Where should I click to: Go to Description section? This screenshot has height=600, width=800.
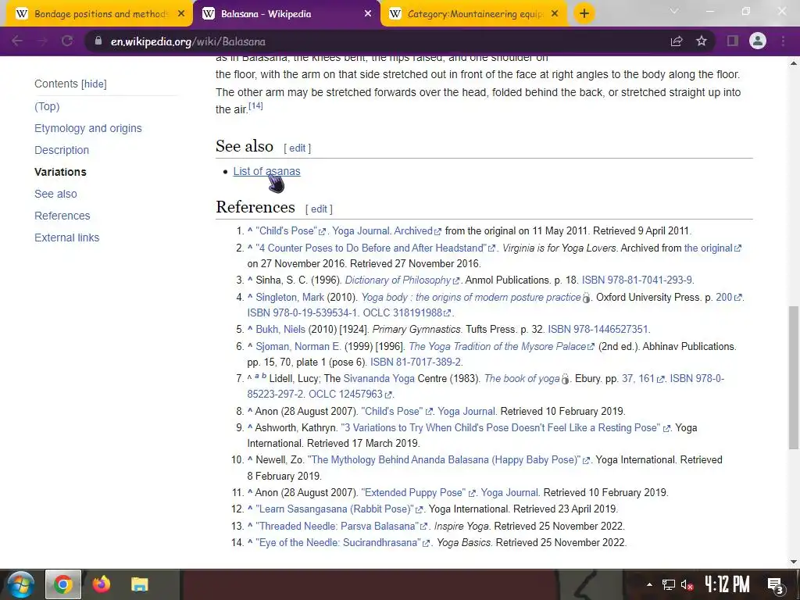point(62,150)
